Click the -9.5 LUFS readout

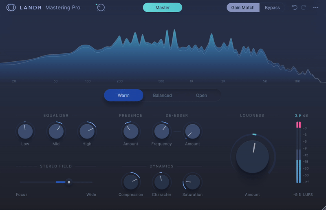pos(303,194)
